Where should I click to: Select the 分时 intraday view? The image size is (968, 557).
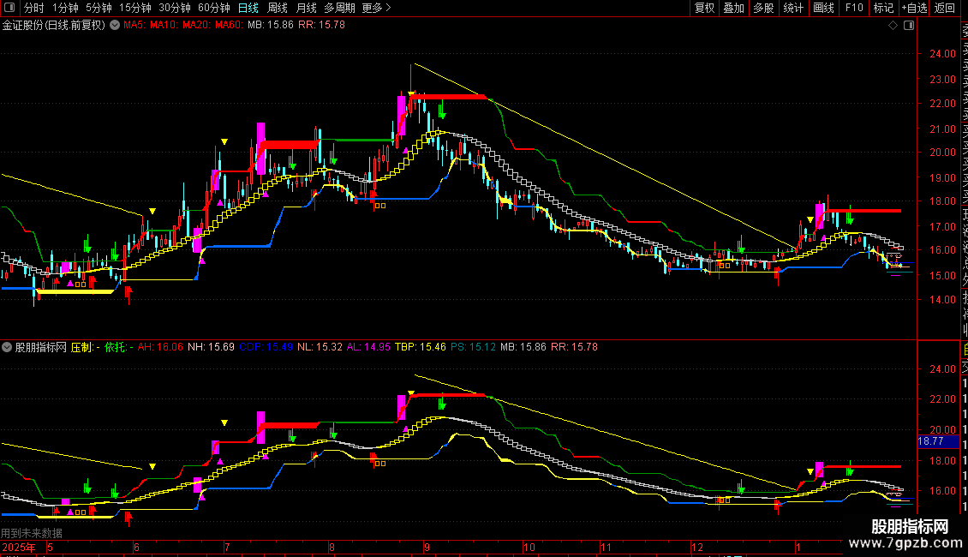click(x=33, y=9)
